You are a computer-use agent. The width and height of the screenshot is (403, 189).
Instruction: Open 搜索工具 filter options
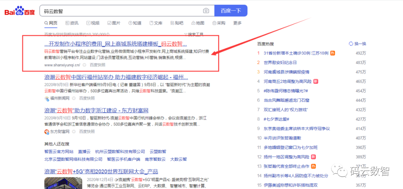coord(194,34)
